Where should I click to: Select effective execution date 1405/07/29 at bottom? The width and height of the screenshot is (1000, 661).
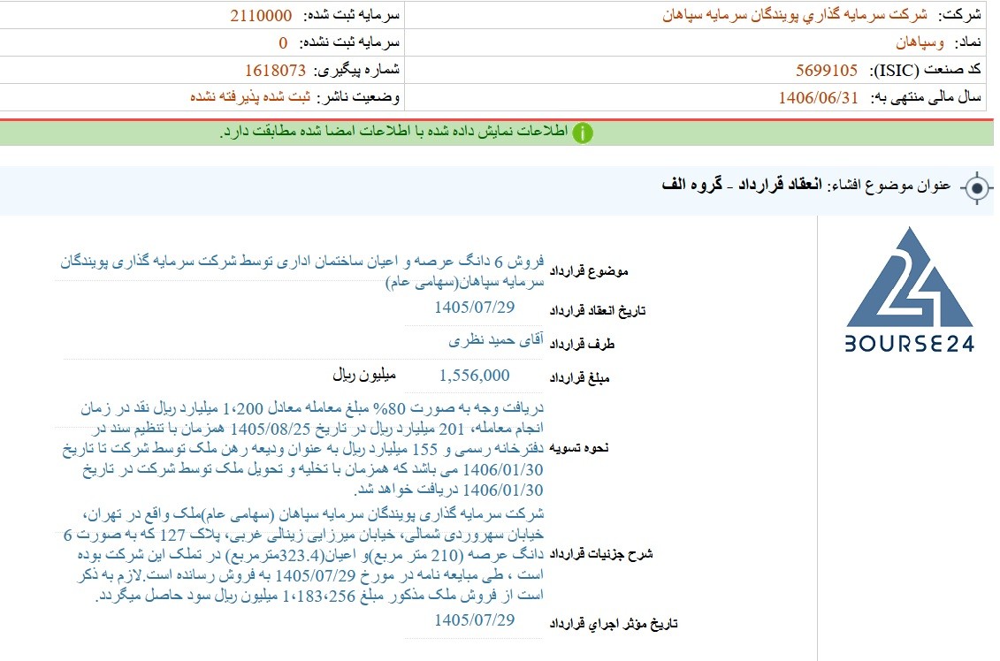(475, 620)
